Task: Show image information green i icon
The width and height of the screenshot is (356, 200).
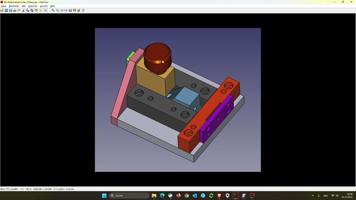Action: tap(40, 10)
